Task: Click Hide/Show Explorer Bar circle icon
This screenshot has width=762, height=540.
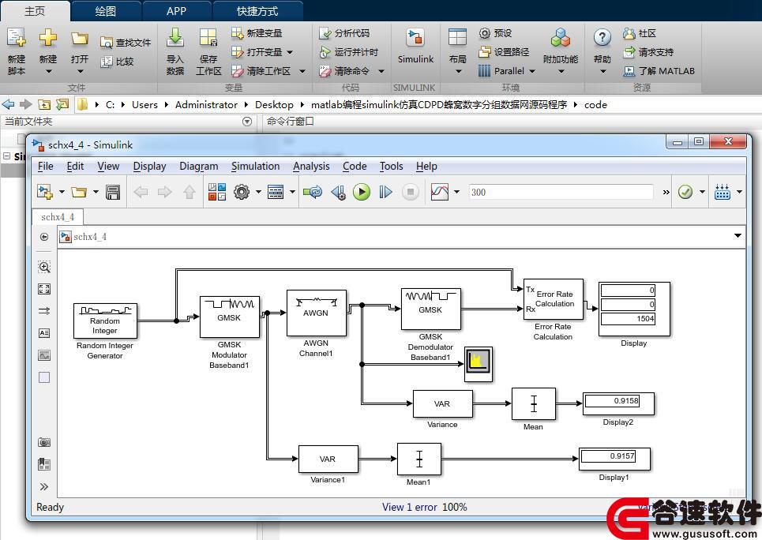Action: [44, 237]
